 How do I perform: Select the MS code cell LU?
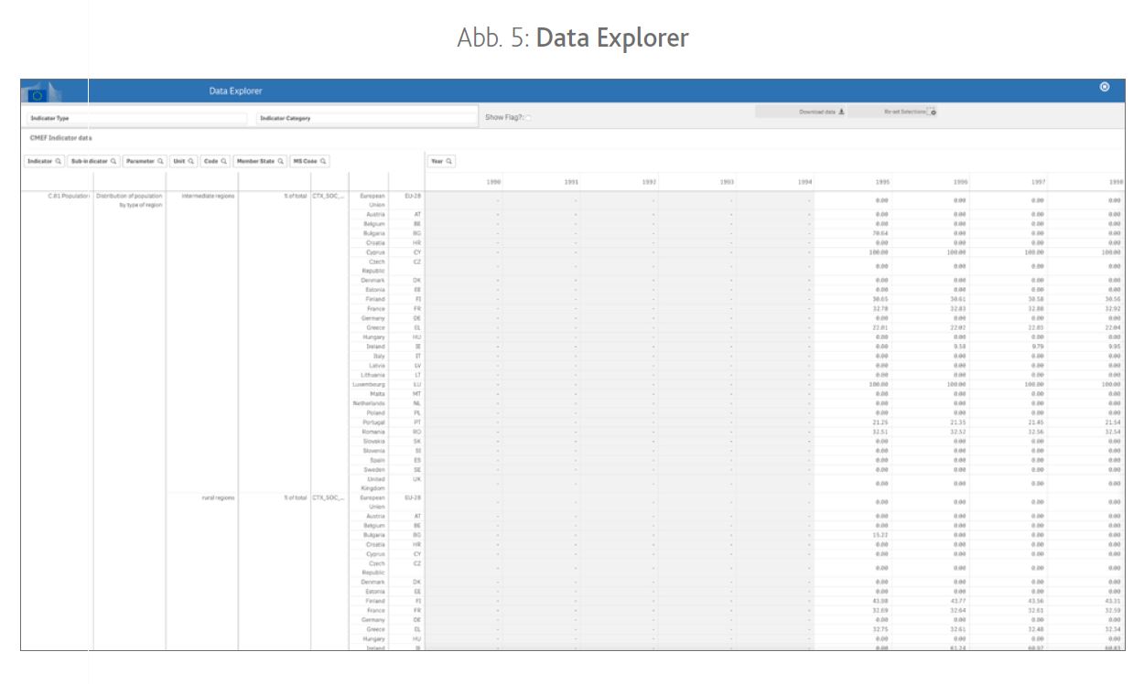[416, 384]
